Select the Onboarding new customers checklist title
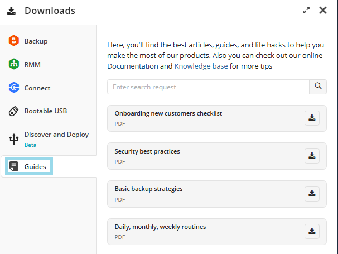 [168, 113]
